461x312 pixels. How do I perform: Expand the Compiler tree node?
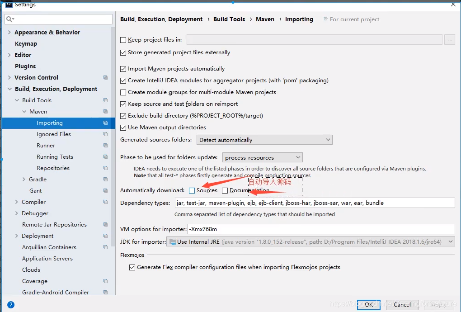pos(16,202)
